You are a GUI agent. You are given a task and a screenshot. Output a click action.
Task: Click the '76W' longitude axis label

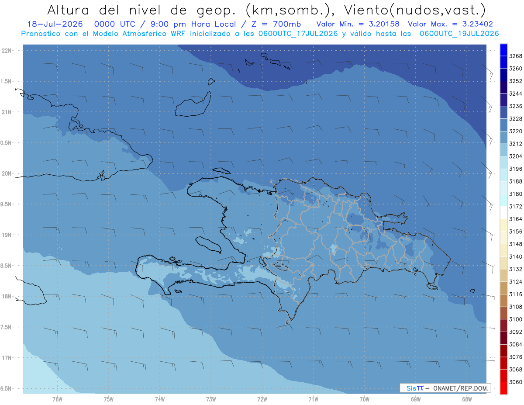click(x=57, y=399)
